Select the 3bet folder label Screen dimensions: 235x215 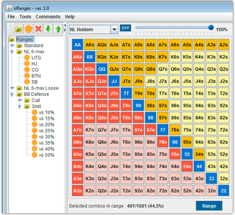[x=36, y=106]
